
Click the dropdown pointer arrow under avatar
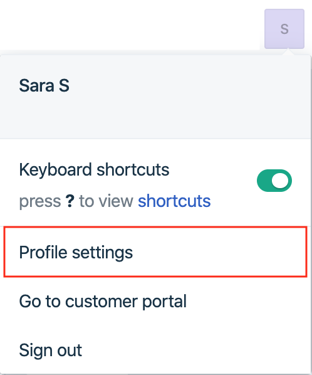pos(288,51)
